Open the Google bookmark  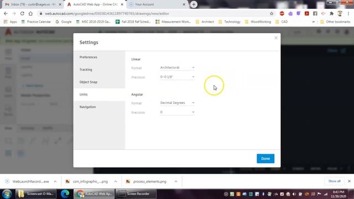coord(64,22)
